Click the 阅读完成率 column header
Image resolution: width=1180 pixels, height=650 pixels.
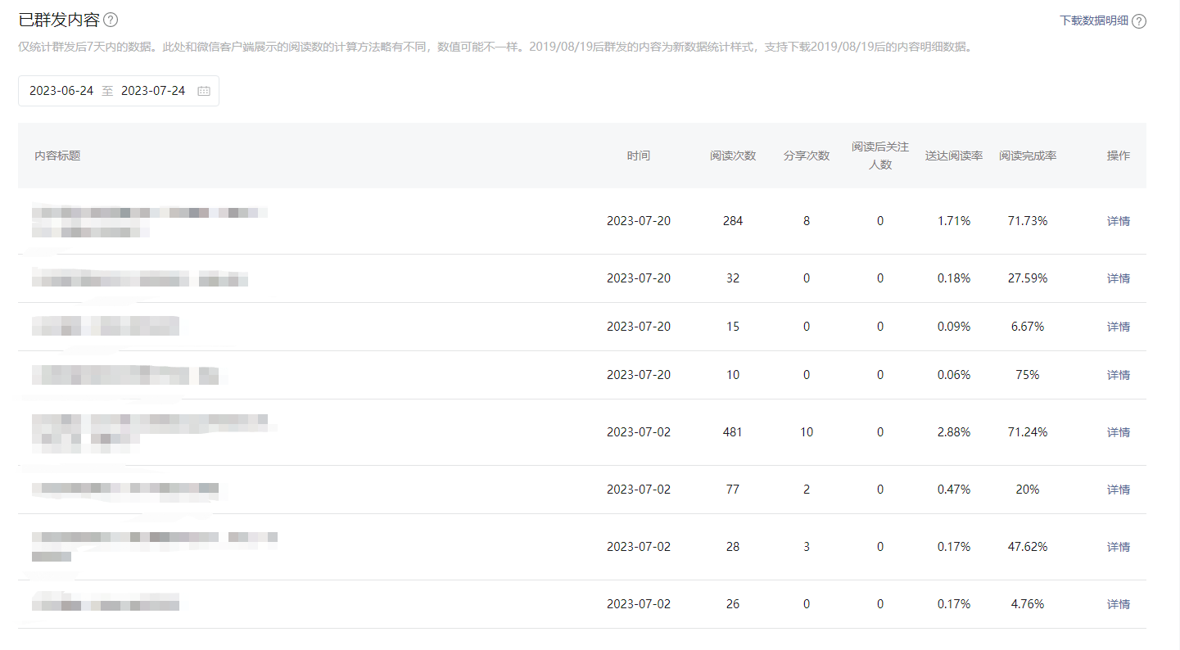(x=1027, y=156)
